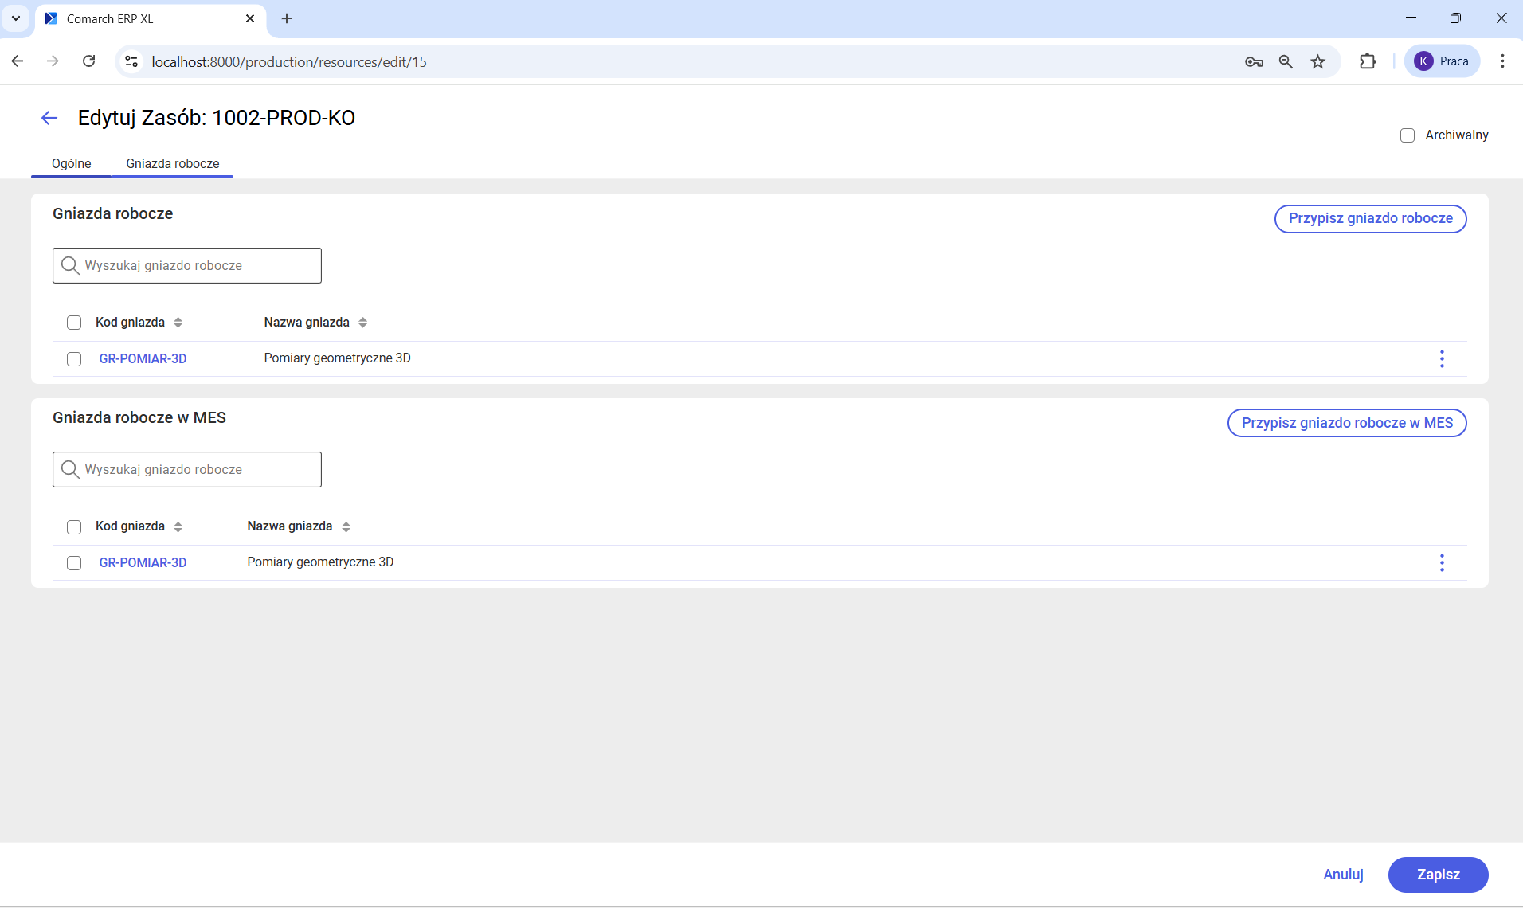Open GR-POMIAR-3D link in Gniazda robocze table
Viewport: 1523px width, 908px height.
[143, 358]
